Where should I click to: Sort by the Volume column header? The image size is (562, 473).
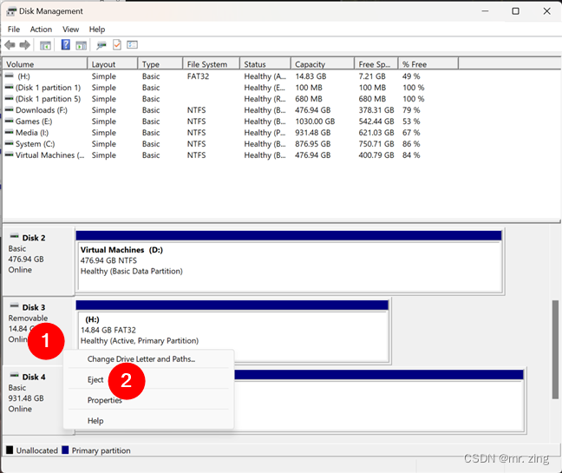pyautogui.click(x=45, y=64)
